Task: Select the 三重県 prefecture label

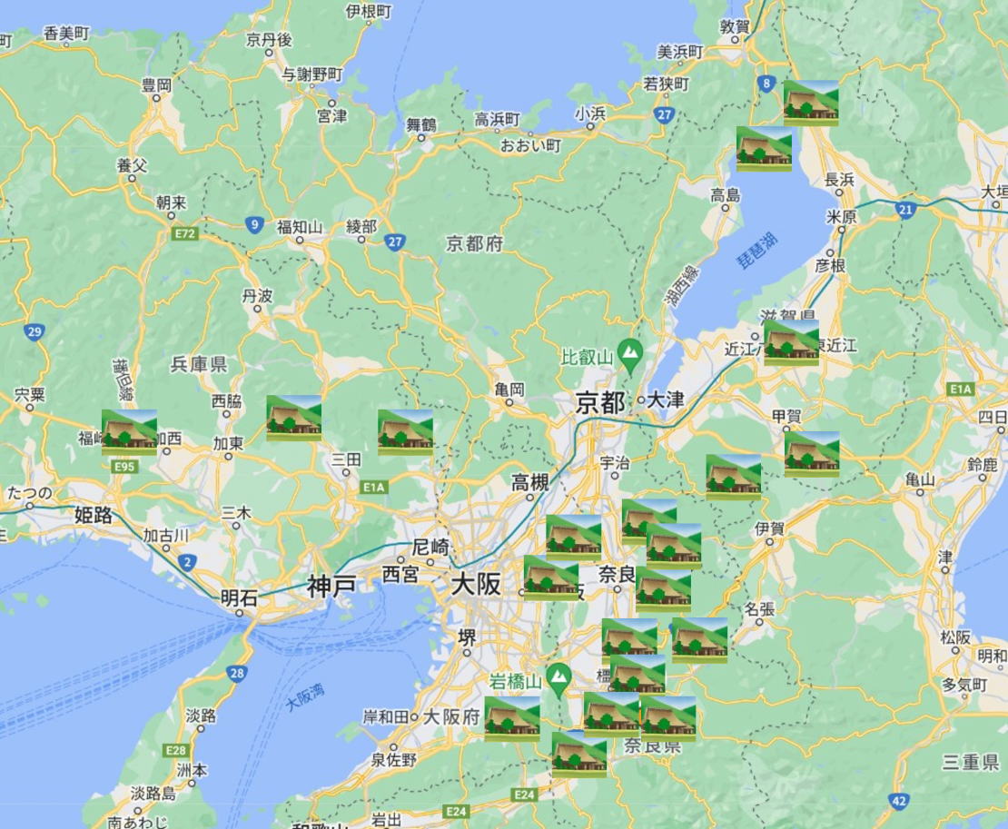Action: tap(971, 762)
